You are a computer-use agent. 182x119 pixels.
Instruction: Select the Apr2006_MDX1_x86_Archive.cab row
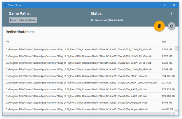pyautogui.click(x=89, y=83)
